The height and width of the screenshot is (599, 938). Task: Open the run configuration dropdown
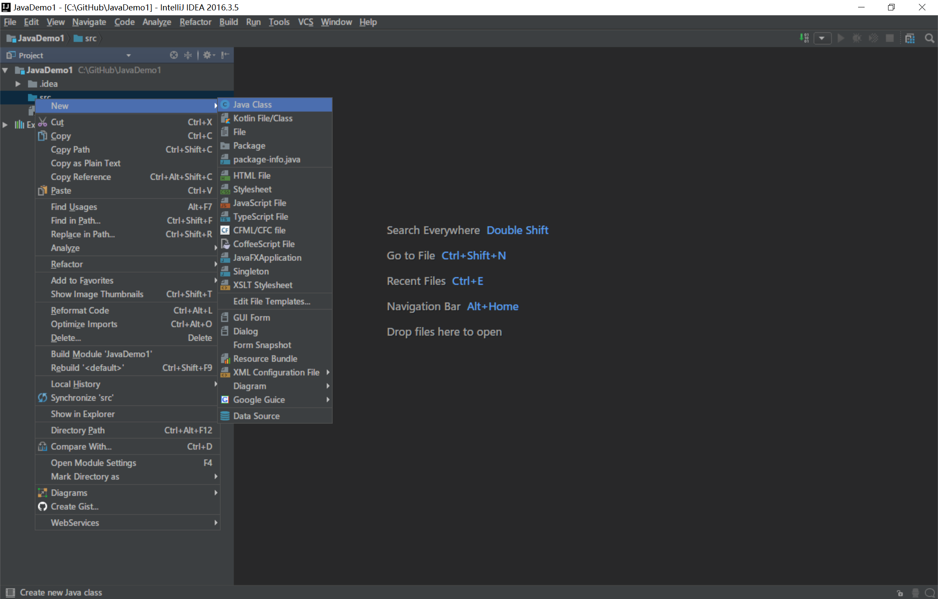[822, 38]
